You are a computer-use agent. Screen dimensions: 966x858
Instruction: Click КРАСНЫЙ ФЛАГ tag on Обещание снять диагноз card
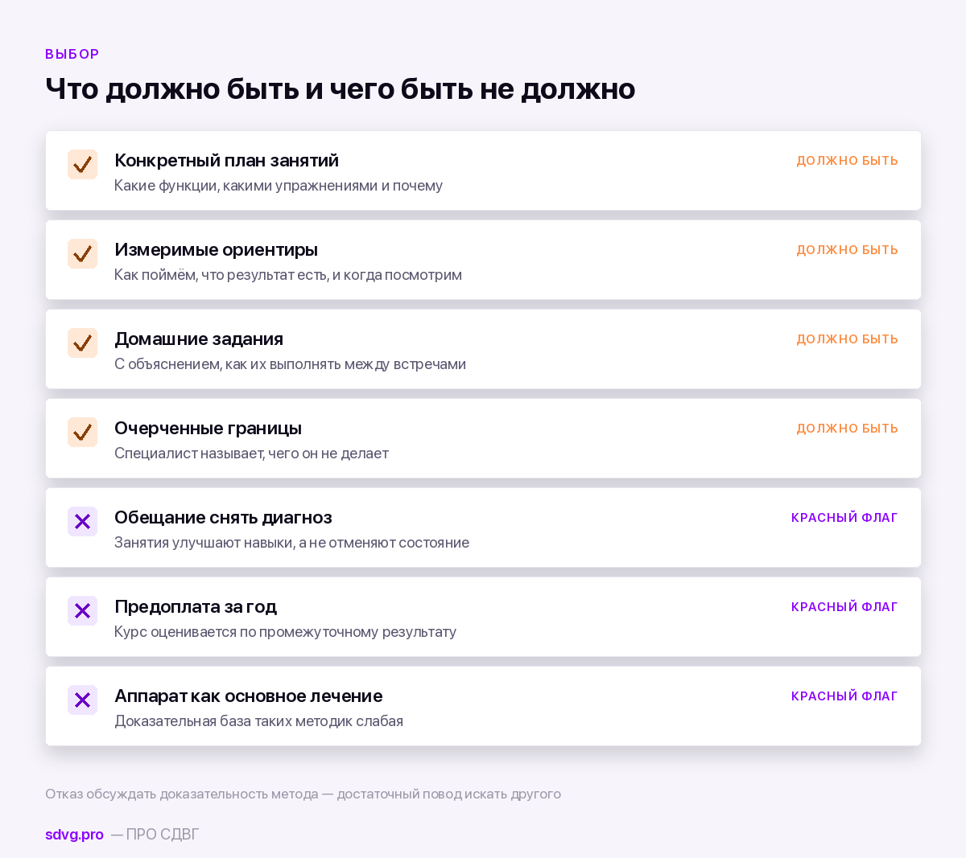[844, 518]
